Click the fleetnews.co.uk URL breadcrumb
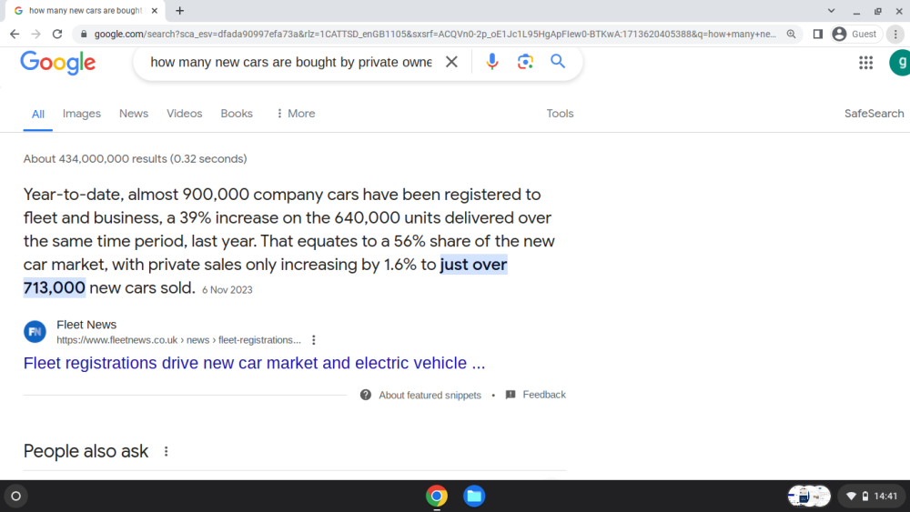The image size is (910, 512). 178,340
